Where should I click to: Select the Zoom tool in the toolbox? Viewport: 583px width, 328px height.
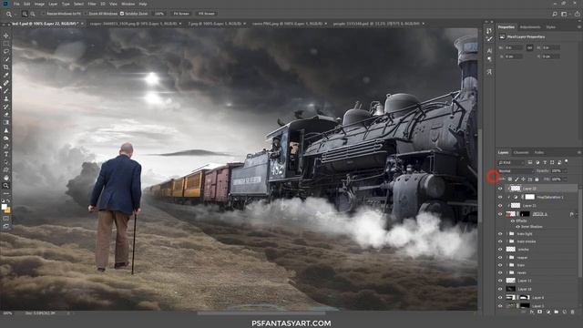pos(6,186)
